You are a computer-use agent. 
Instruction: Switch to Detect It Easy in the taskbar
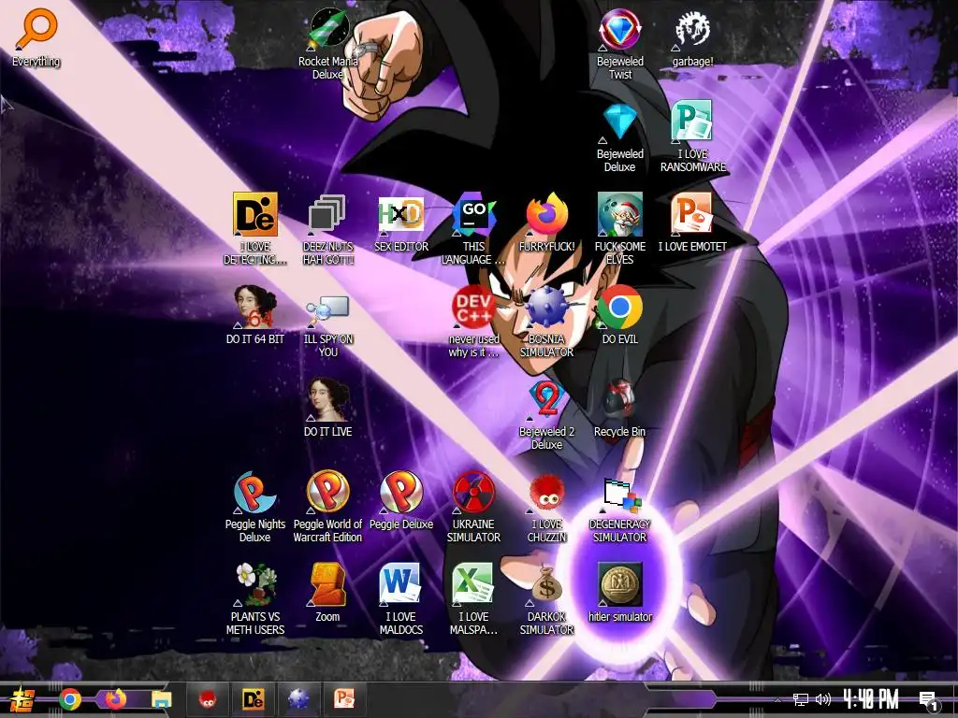253,699
